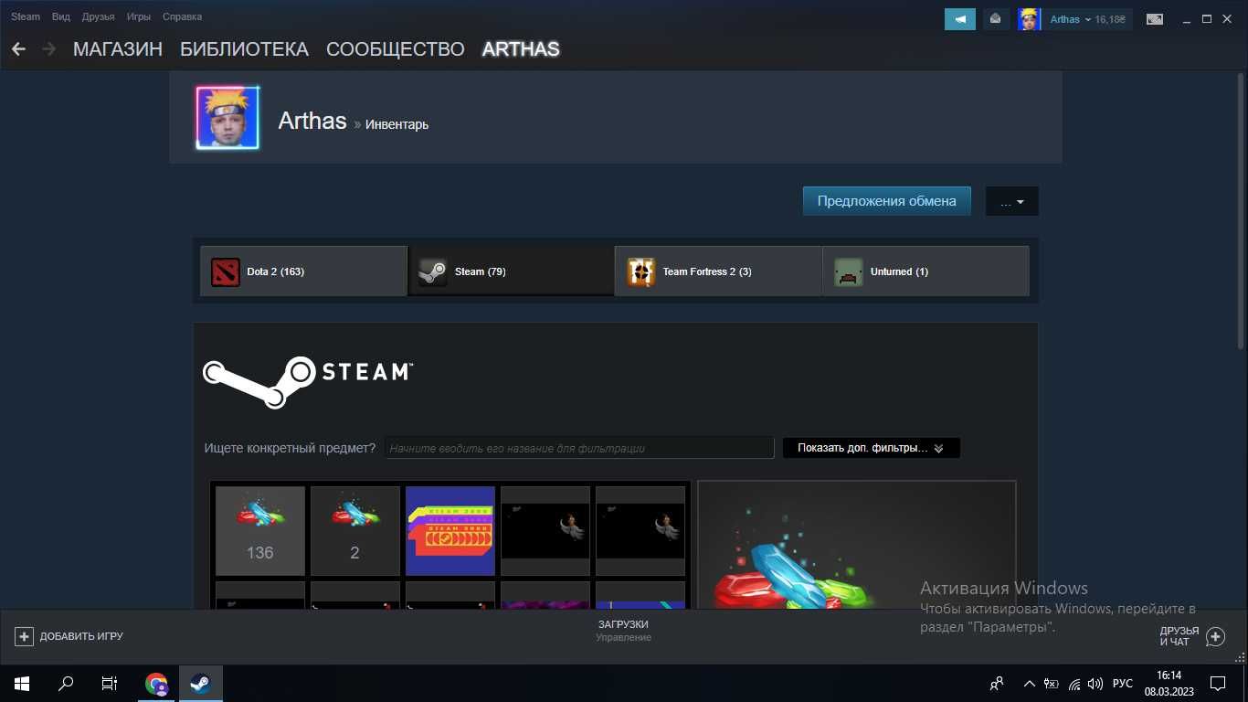Image resolution: width=1248 pixels, height=702 pixels.
Task: Open Windows search magnifier
Action: coord(66,684)
